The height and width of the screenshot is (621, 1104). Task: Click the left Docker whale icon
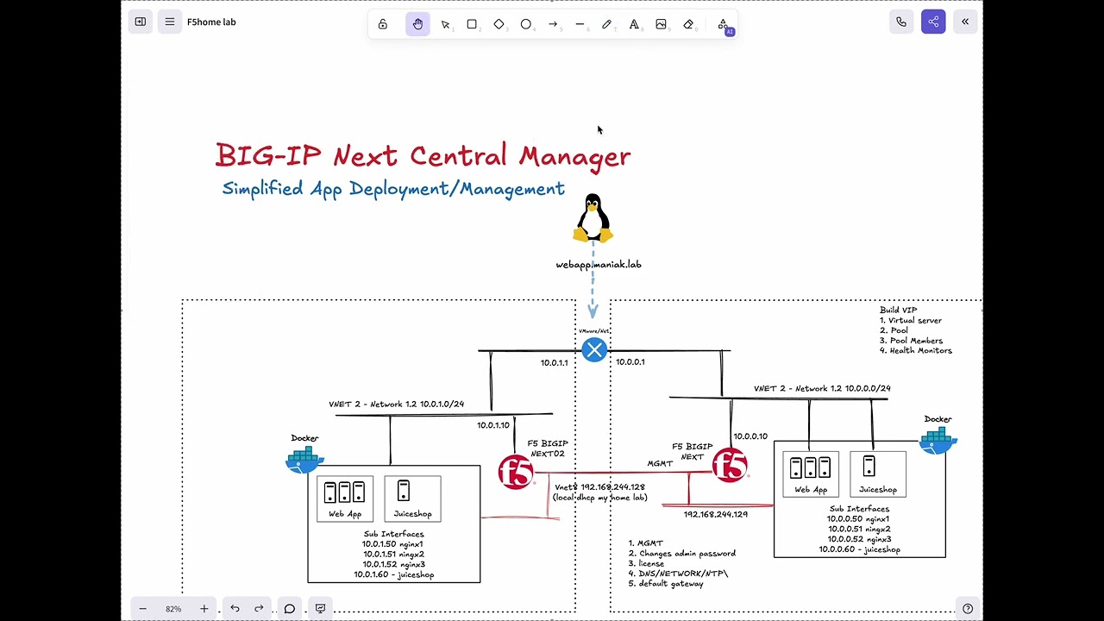coord(304,460)
